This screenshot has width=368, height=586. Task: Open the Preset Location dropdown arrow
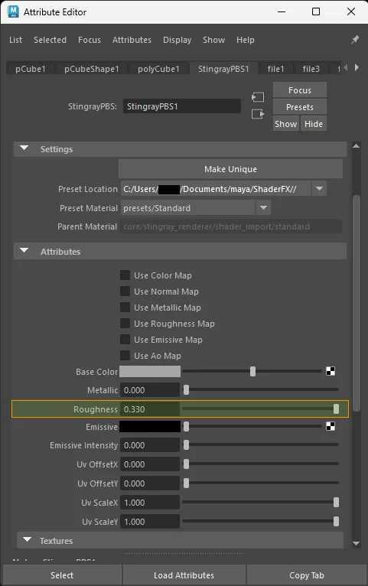(x=319, y=189)
